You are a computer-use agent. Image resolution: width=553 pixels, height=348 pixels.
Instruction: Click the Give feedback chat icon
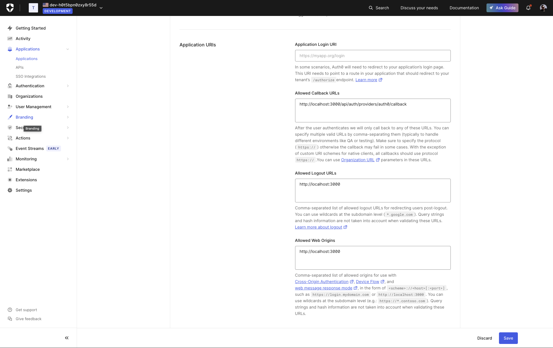click(x=10, y=319)
